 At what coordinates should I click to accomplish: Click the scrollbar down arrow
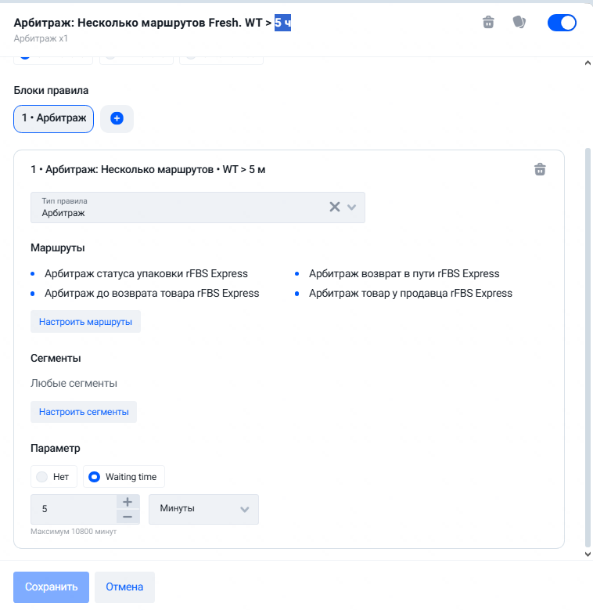[x=588, y=554]
